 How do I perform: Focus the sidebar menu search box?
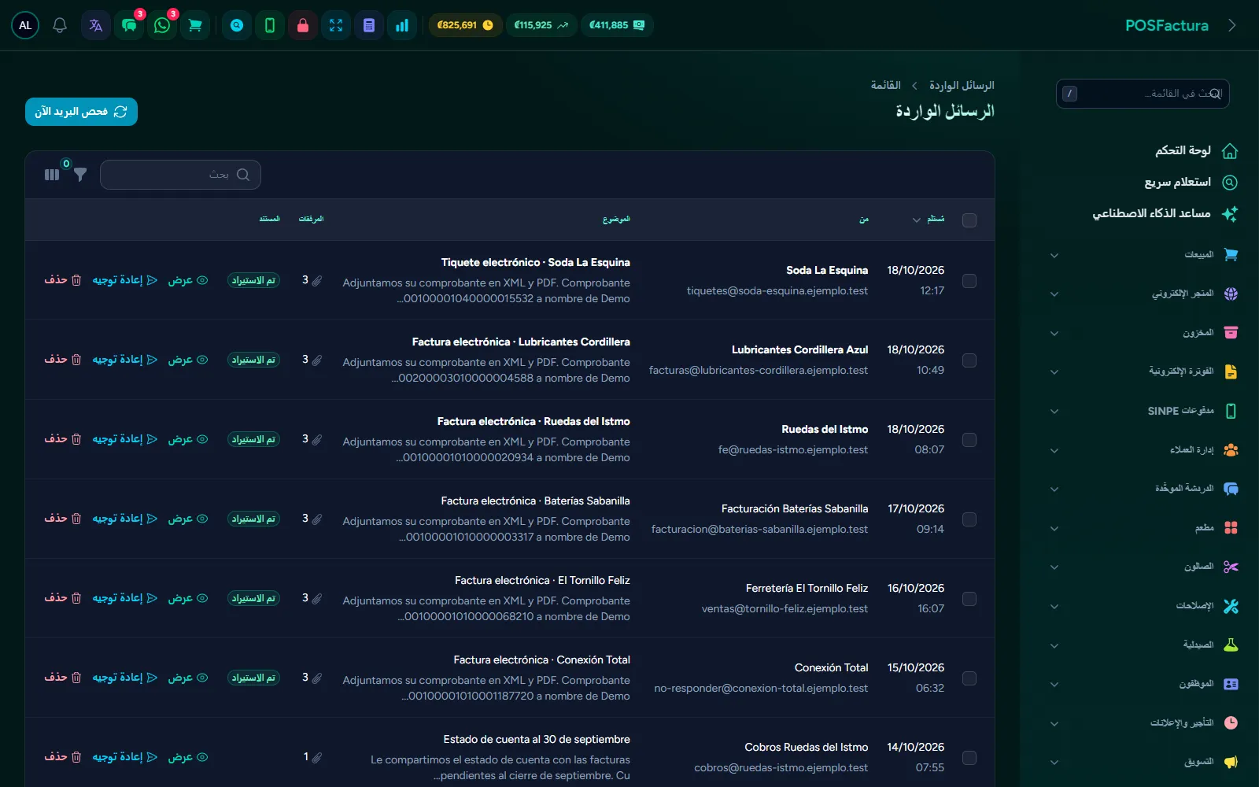point(1143,94)
